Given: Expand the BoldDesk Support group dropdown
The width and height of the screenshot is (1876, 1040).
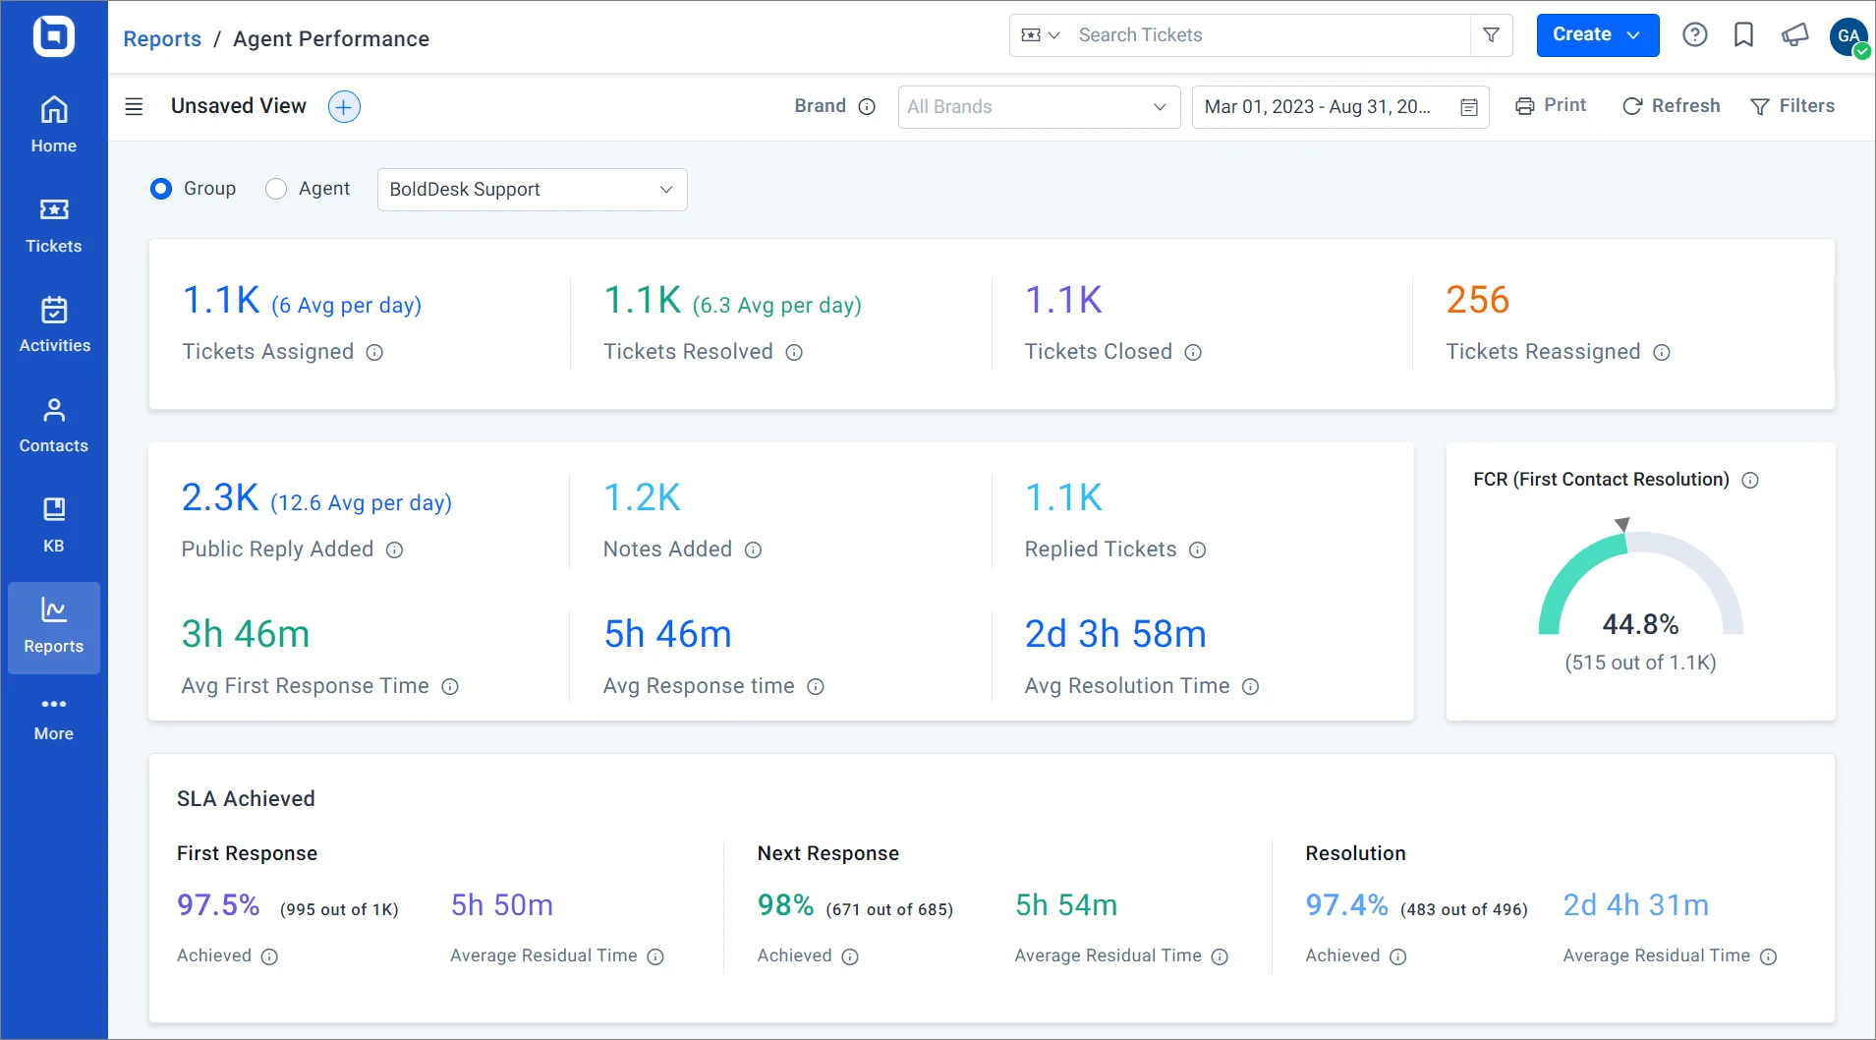Looking at the screenshot, I should (533, 190).
